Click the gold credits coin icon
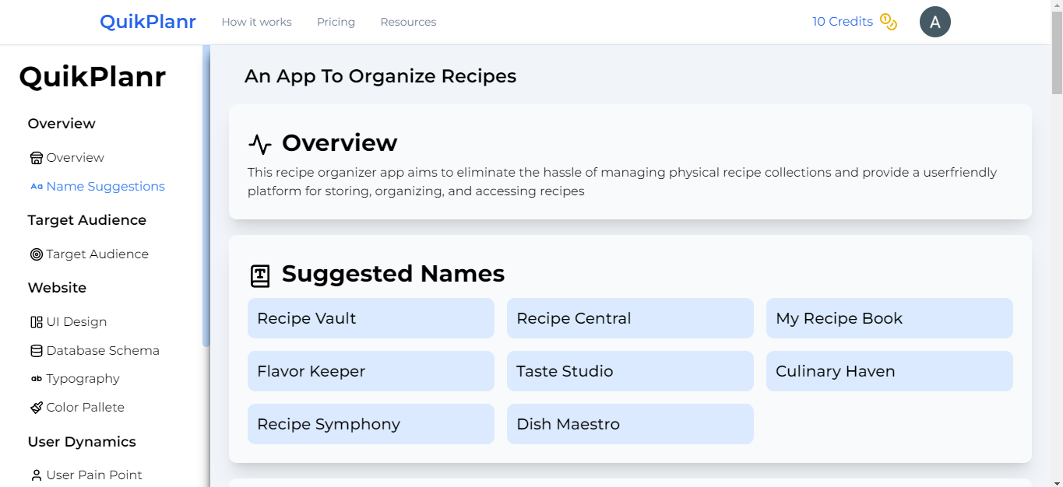 [889, 22]
